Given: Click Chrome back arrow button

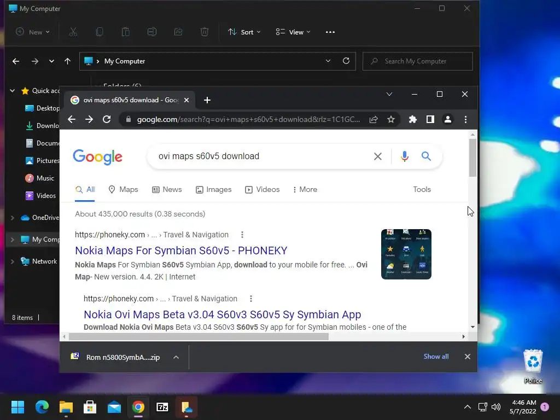Looking at the screenshot, I should pos(72,119).
